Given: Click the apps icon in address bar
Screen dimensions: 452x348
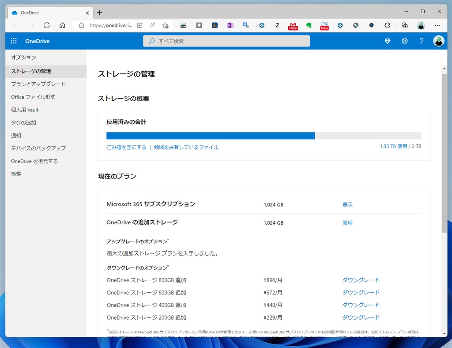Looking at the screenshot, I should [x=139, y=25].
